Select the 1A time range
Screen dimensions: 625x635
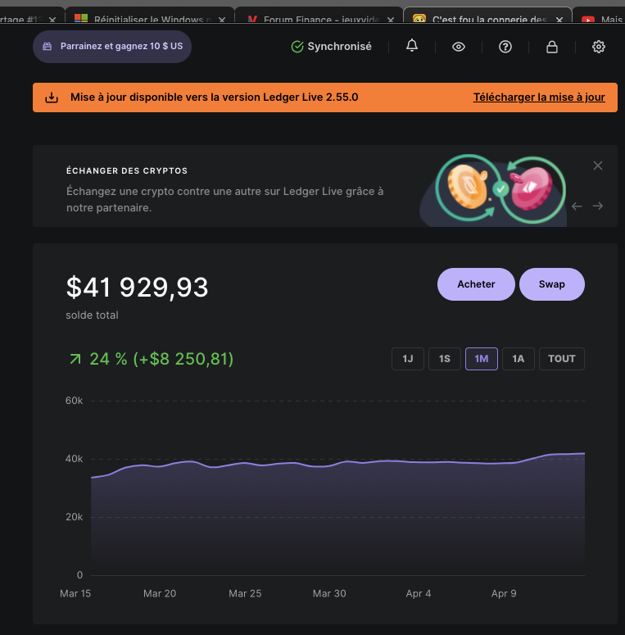point(518,359)
